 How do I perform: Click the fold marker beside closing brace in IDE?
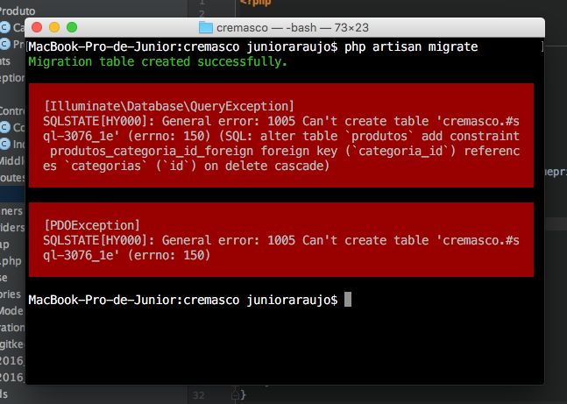235,395
